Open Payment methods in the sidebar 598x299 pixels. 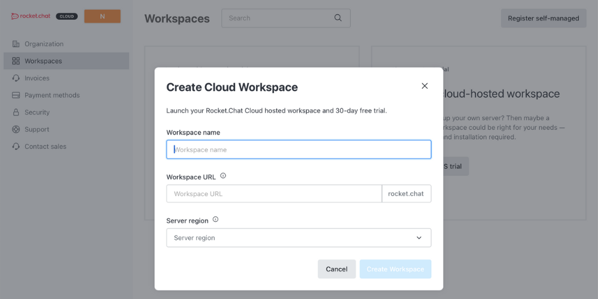point(66,95)
